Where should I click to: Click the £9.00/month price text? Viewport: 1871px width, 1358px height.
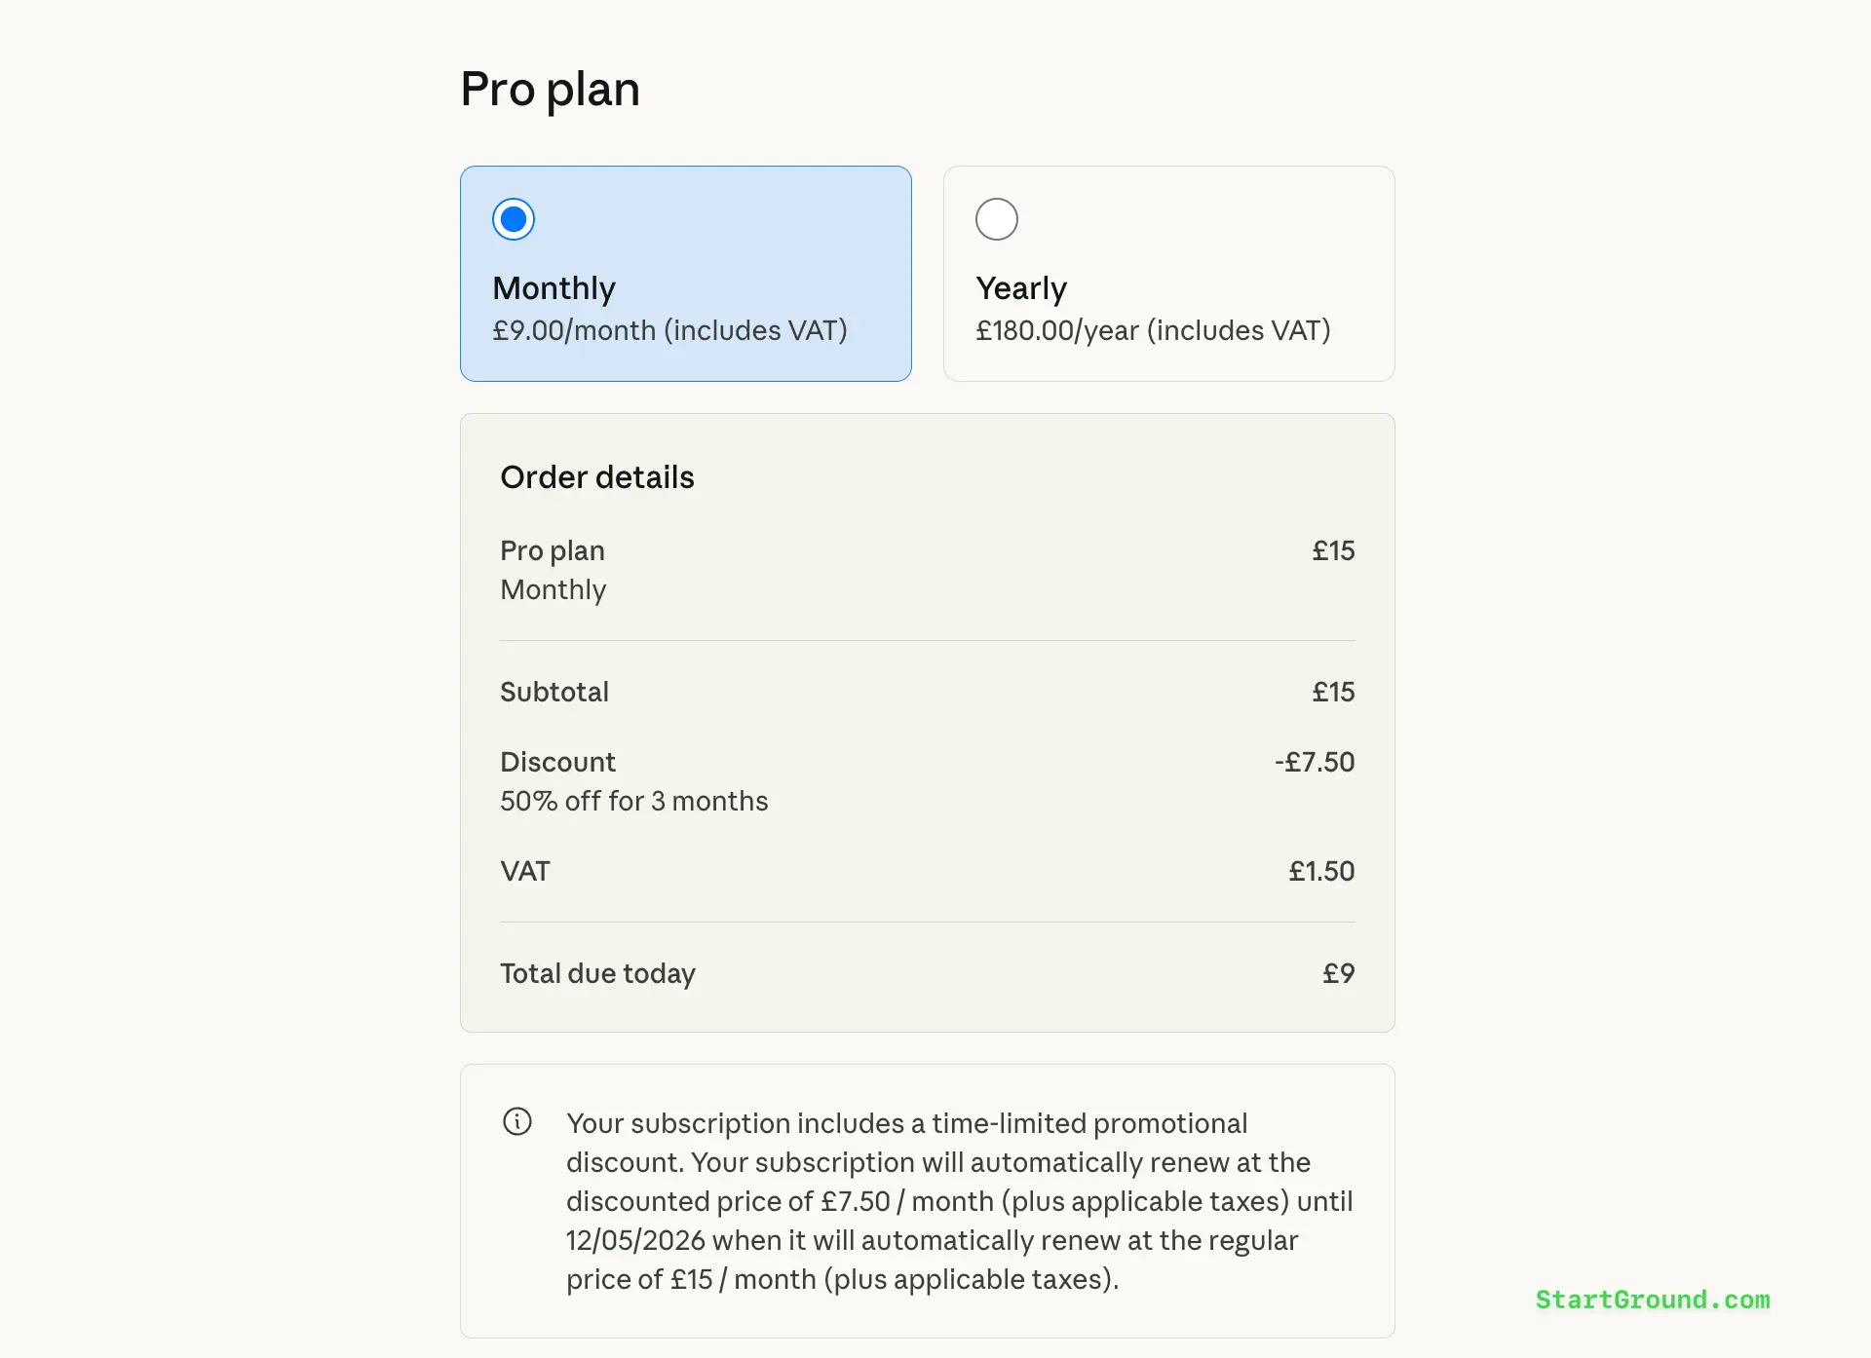point(670,330)
